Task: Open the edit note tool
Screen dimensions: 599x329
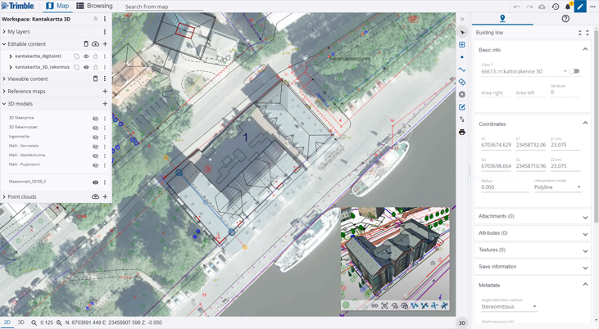Action: click(462, 107)
